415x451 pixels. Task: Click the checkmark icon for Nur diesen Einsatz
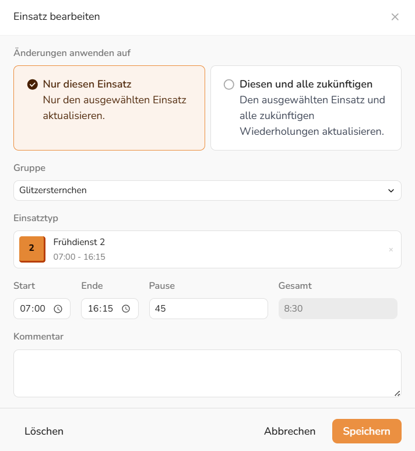tap(33, 85)
